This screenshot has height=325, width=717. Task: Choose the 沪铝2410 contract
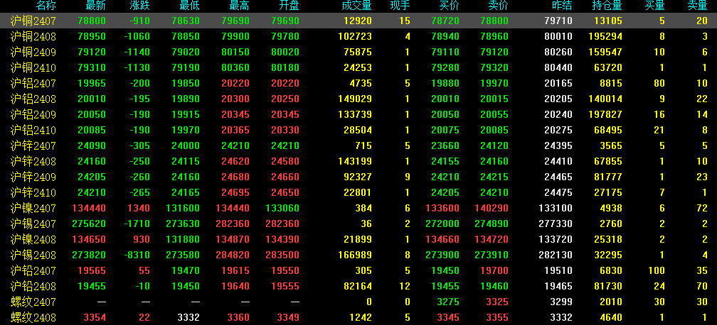tap(33, 130)
